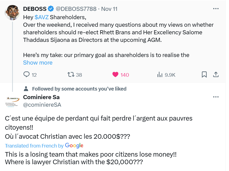
Task: Repost the DEBOSS tweet
Action: (x=71, y=75)
